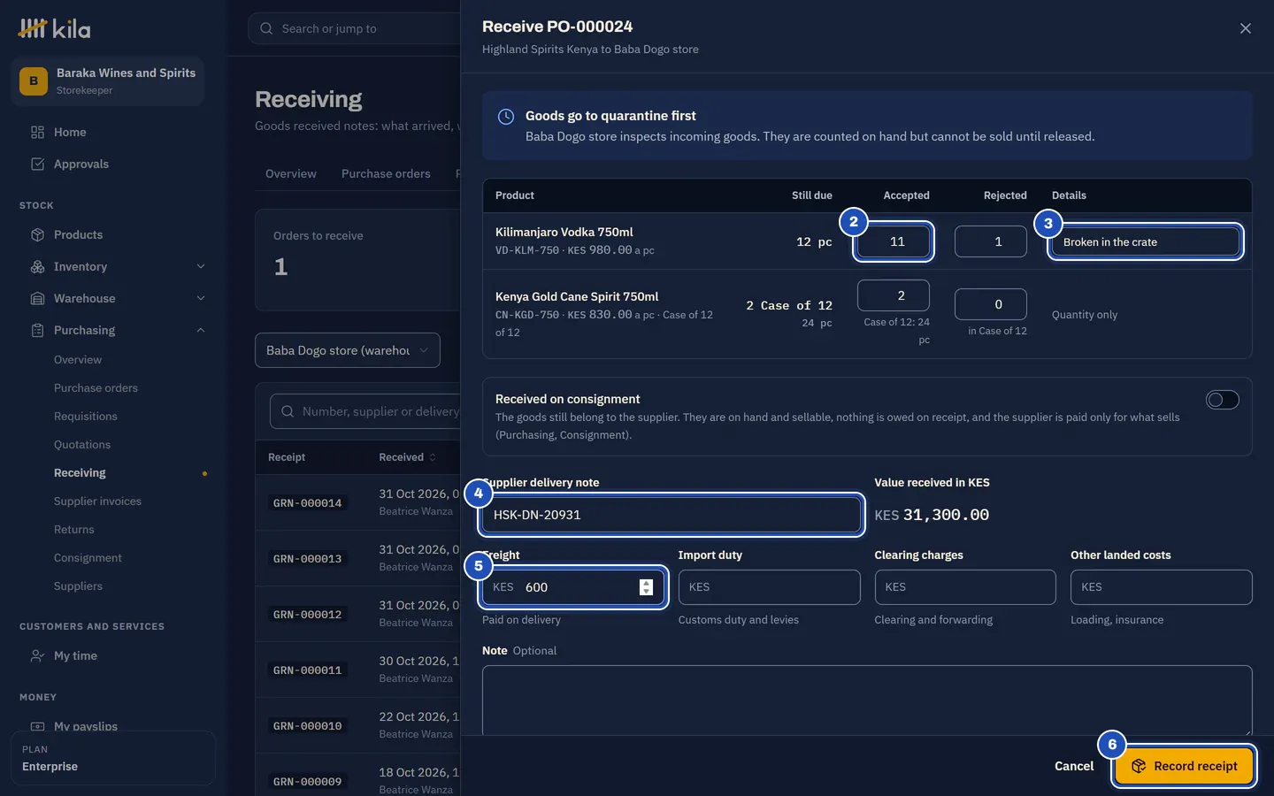Click the Warehouse icon in sidebar
This screenshot has width=1274, height=796.
point(37,298)
